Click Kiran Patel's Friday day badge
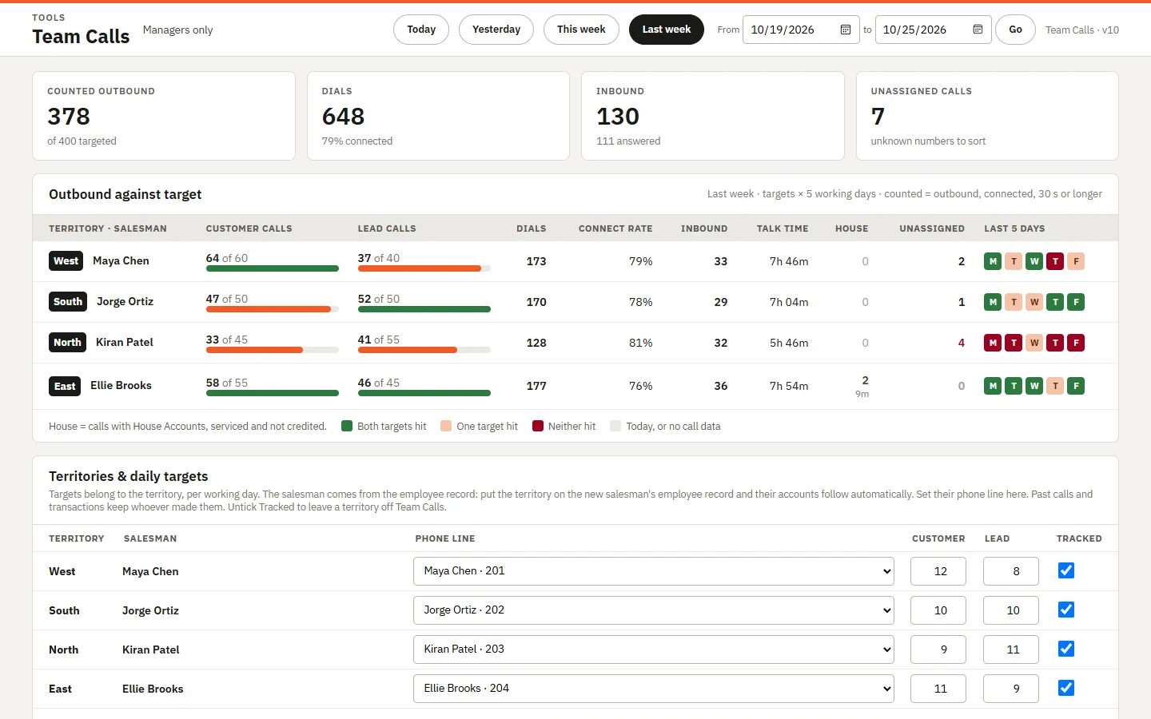 point(1076,343)
